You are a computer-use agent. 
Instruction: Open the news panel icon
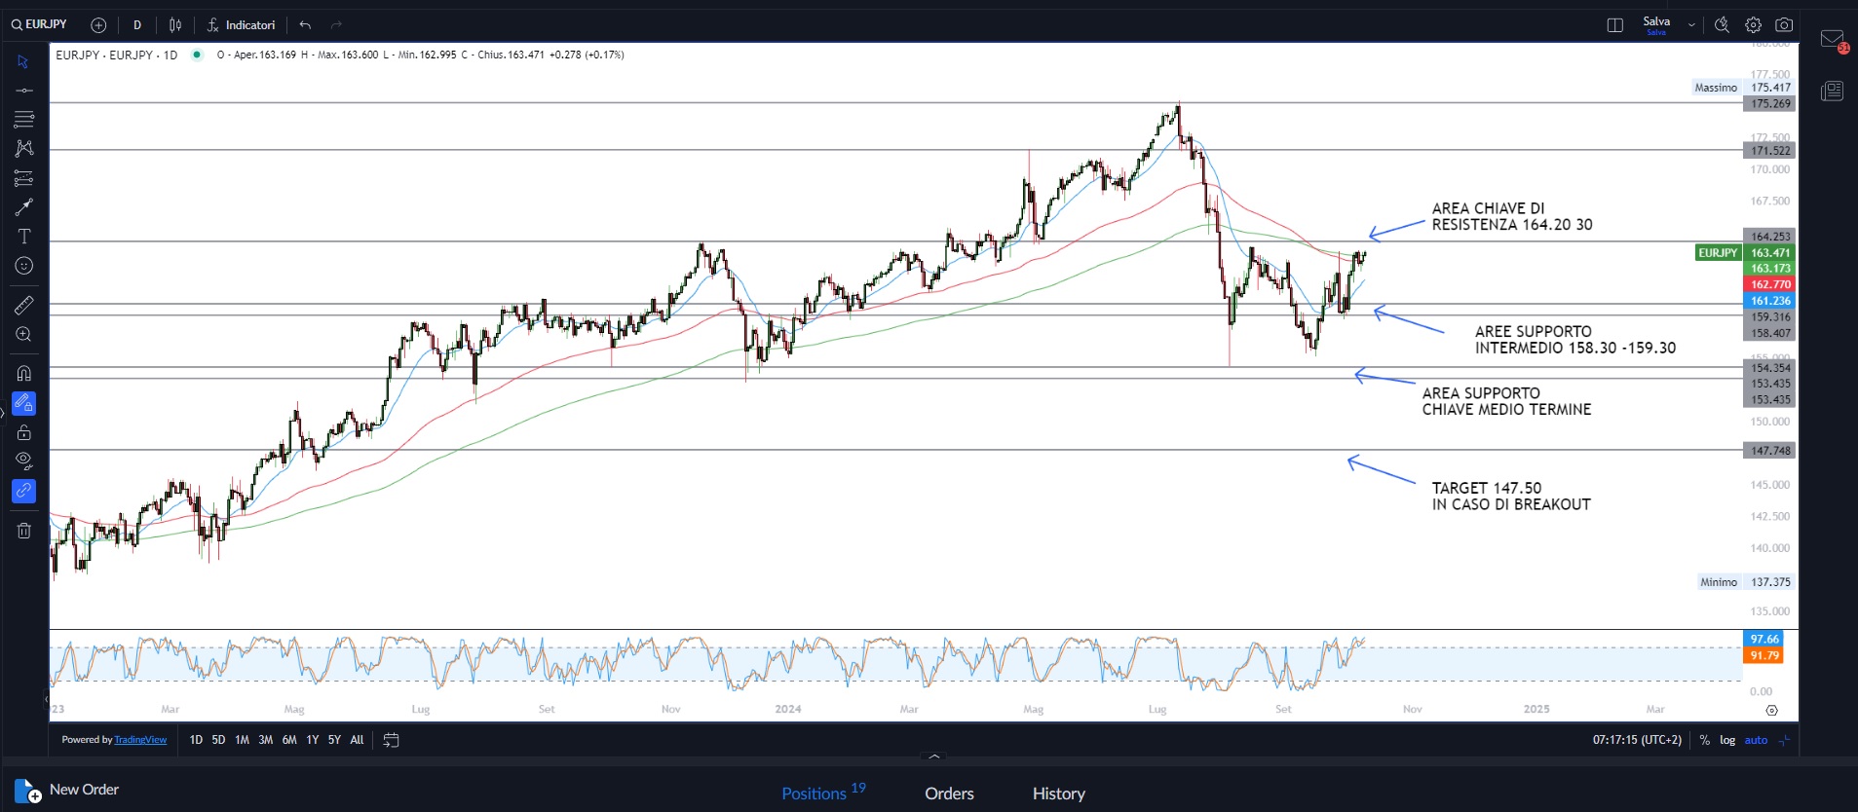1832,92
